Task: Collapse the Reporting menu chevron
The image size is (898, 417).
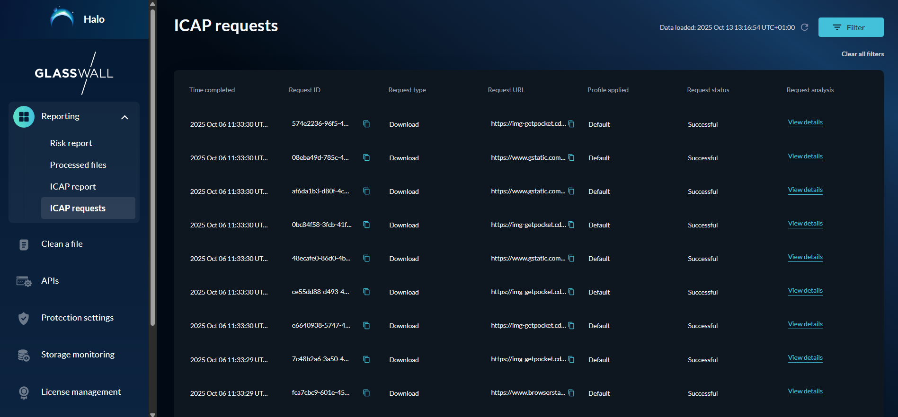Action: pyautogui.click(x=125, y=117)
